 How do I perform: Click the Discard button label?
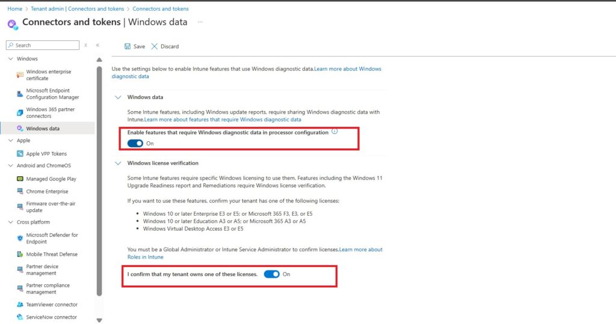click(170, 46)
